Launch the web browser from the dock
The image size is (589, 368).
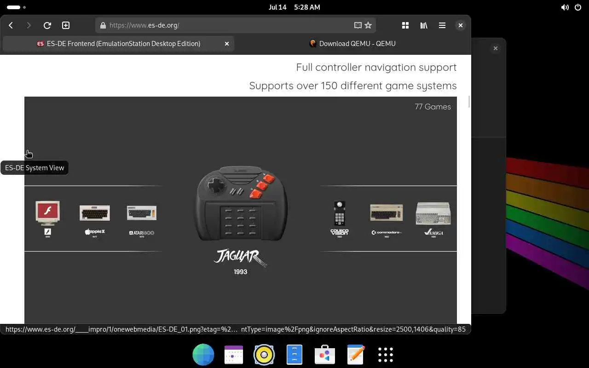click(203, 355)
